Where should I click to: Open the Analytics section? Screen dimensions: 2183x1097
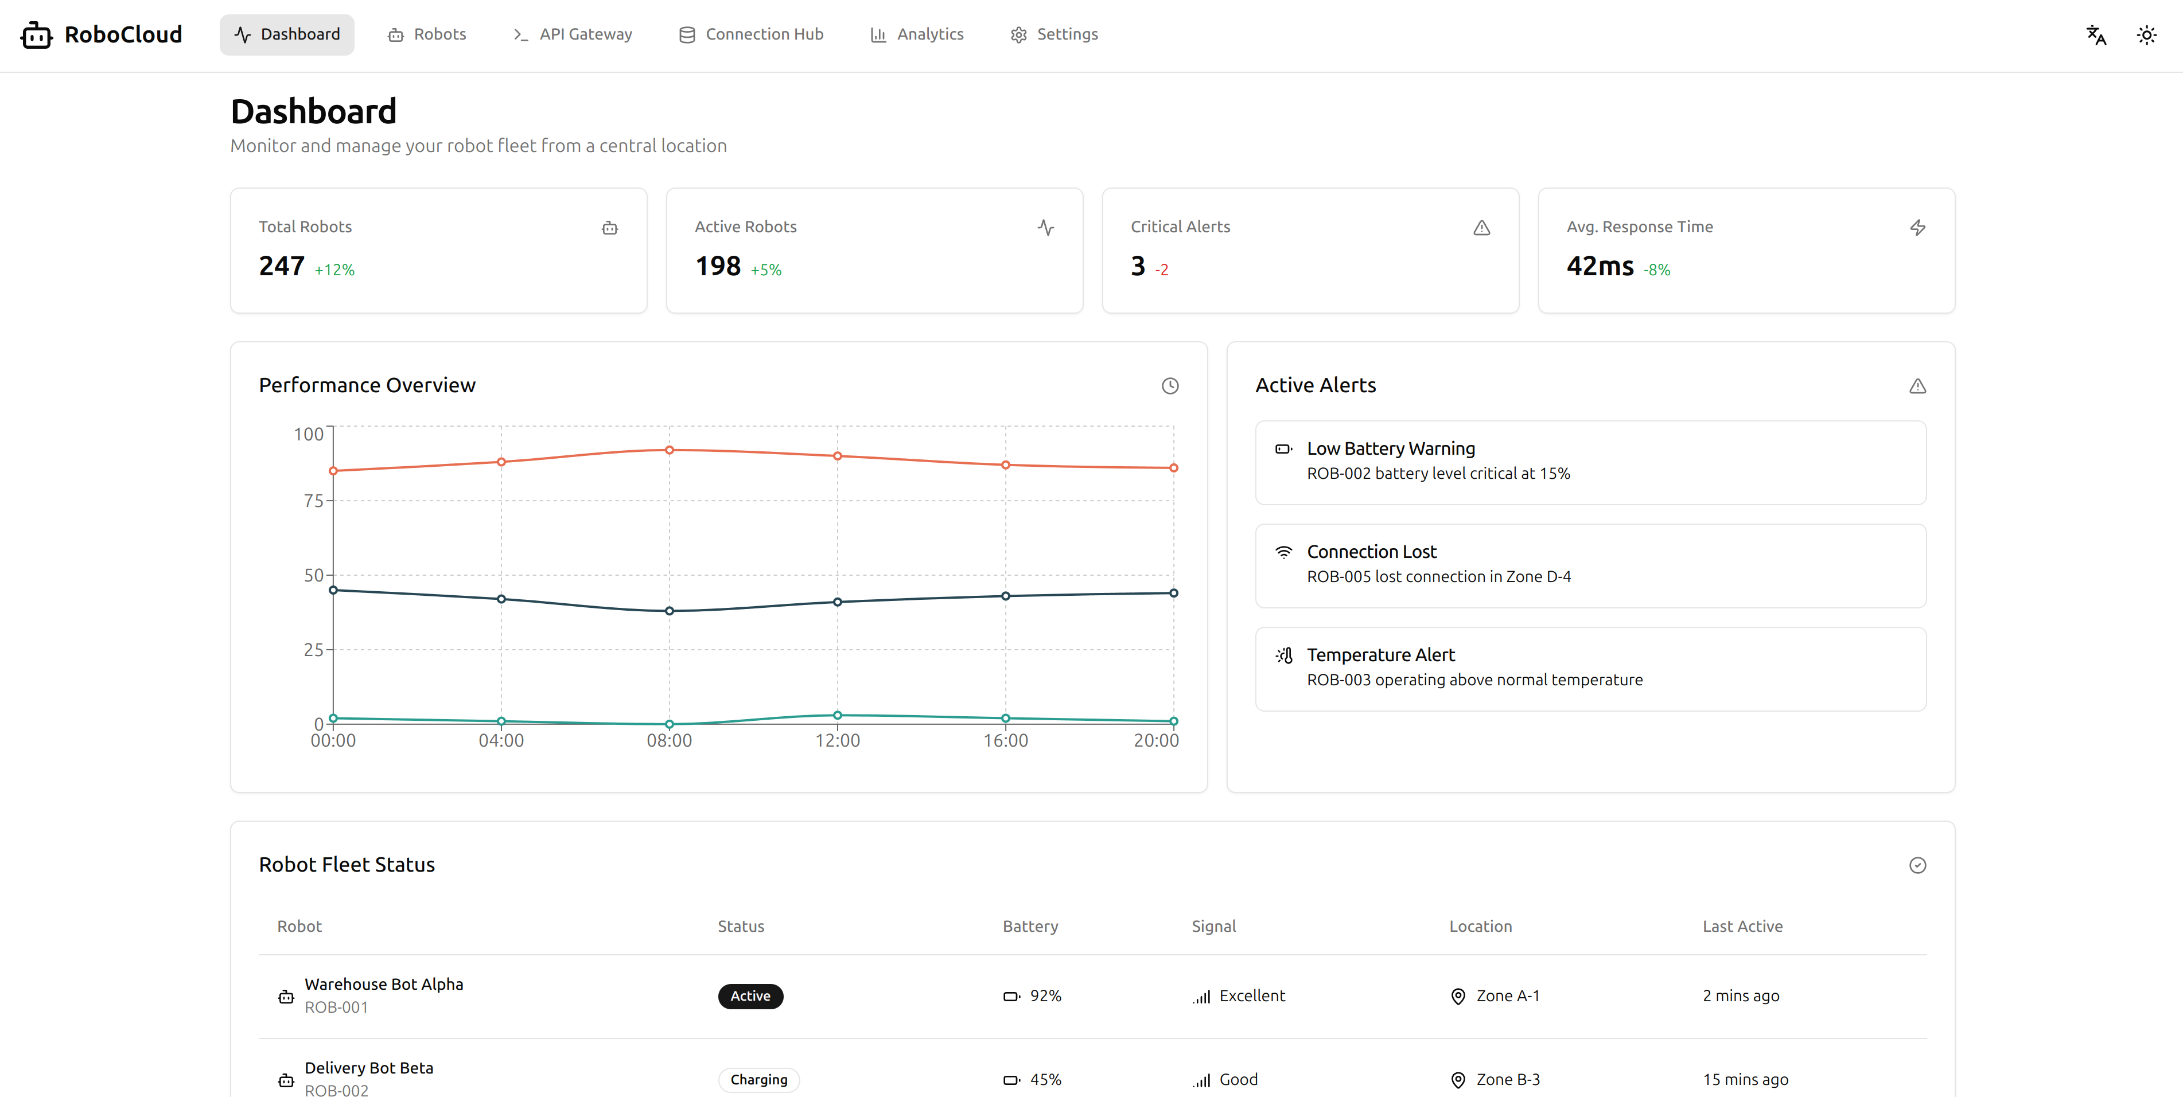917,35
